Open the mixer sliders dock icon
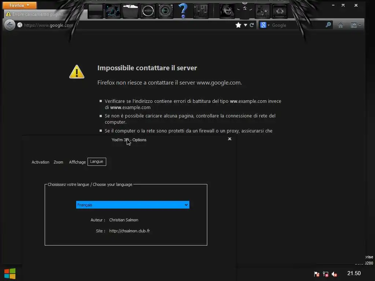The height and width of the screenshot is (281, 375). [x=201, y=11]
